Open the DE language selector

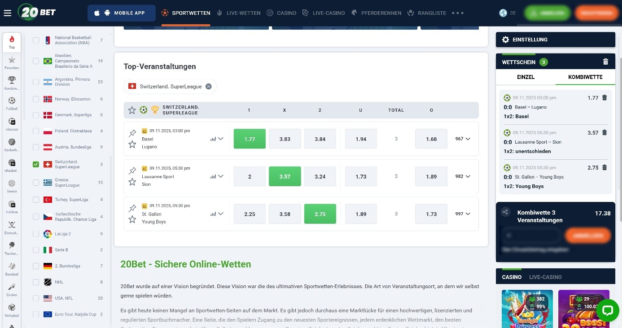[508, 13]
